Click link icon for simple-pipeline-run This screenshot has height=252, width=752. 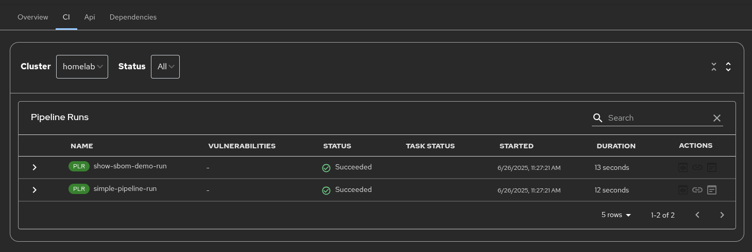coord(697,190)
